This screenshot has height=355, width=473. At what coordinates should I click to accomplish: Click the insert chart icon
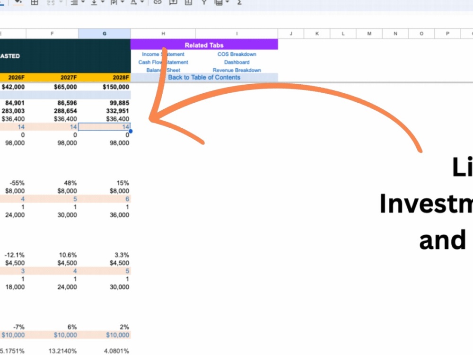189,2
